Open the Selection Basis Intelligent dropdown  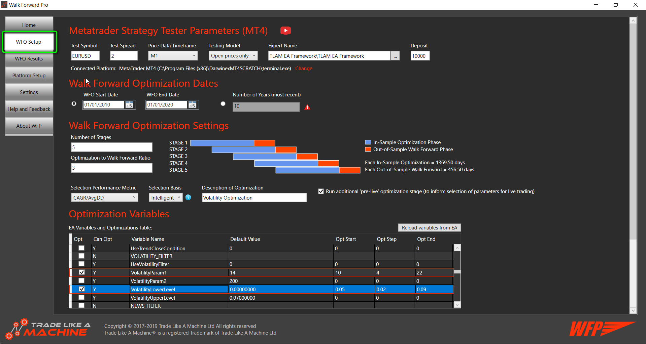pyautogui.click(x=166, y=198)
